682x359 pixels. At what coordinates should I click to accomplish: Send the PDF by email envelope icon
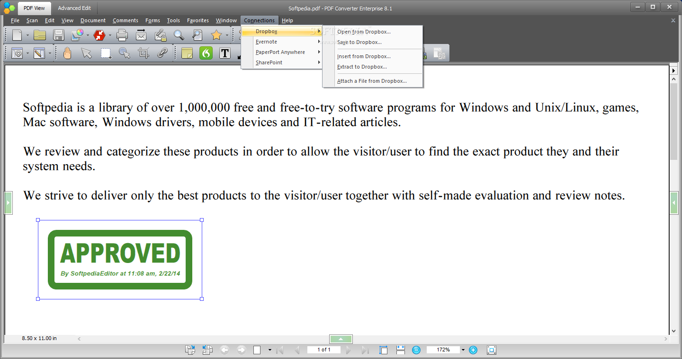click(x=141, y=35)
